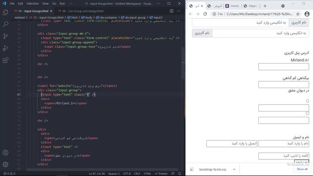Screen dimensions: 313x176
Task: Switch to the Introduction Bootstrap tab in Chrome
Action: [232, 6]
